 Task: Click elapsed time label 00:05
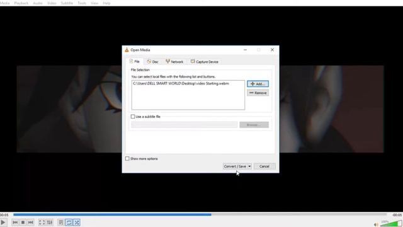point(4,215)
